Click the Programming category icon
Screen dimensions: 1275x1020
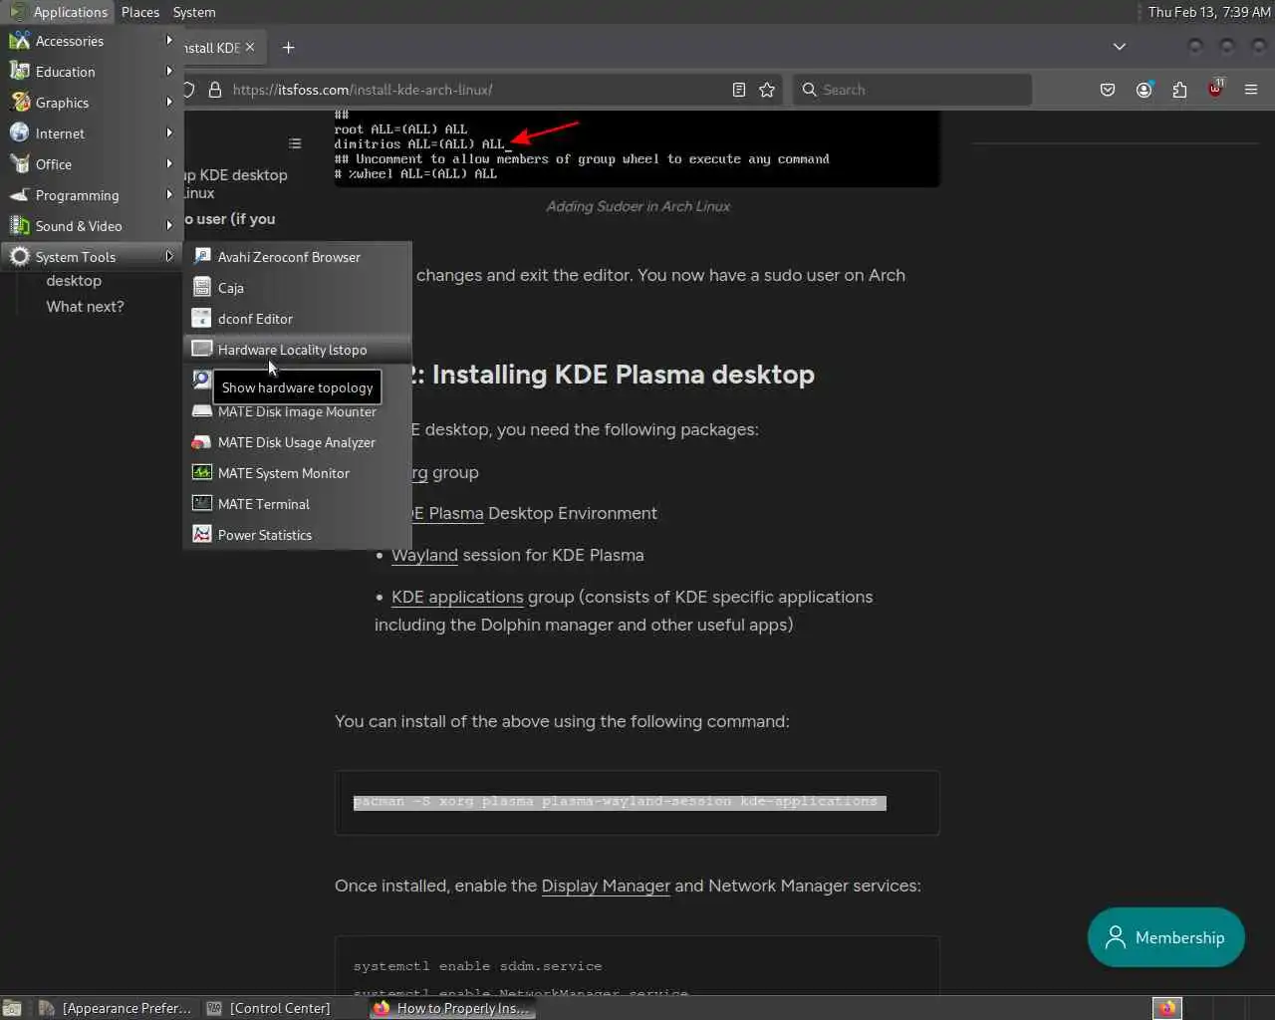tap(20, 195)
